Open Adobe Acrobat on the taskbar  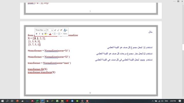[67, 101]
